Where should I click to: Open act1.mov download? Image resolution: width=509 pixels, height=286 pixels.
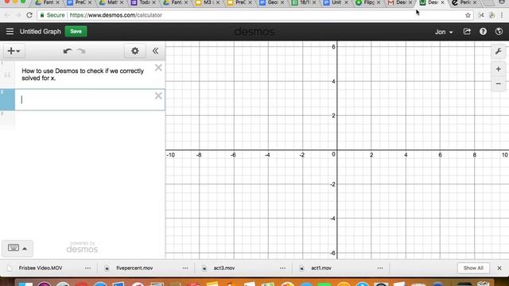click(x=321, y=269)
